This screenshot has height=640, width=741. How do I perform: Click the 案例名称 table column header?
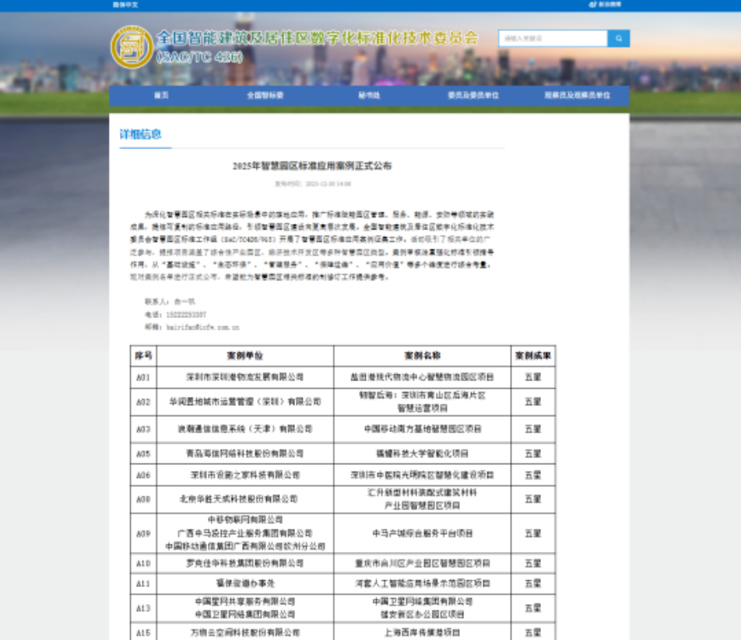[422, 356]
